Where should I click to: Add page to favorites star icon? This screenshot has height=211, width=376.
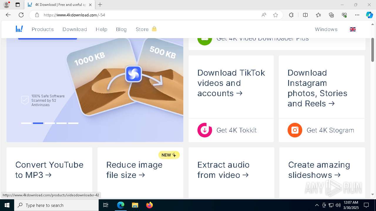click(x=276, y=15)
